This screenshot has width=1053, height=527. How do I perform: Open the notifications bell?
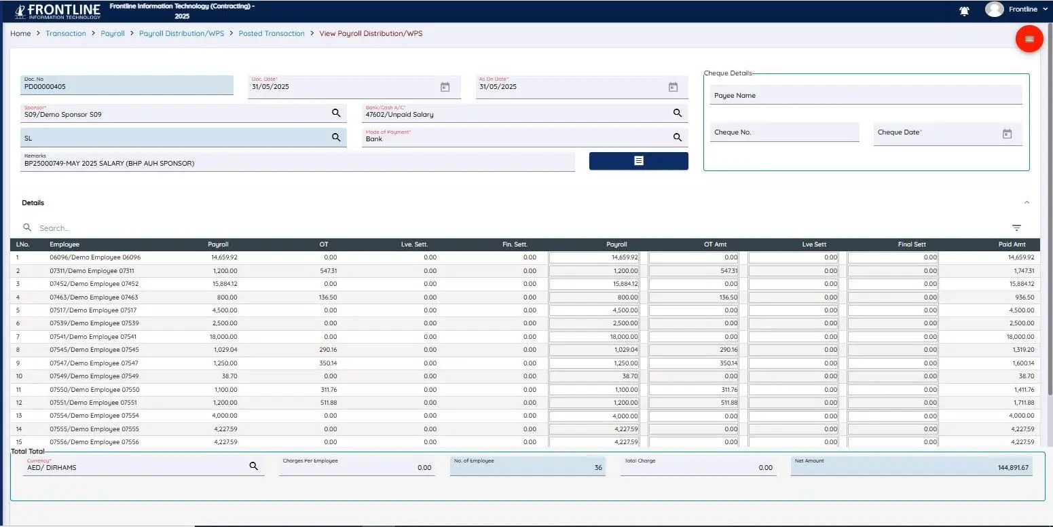coord(963,11)
